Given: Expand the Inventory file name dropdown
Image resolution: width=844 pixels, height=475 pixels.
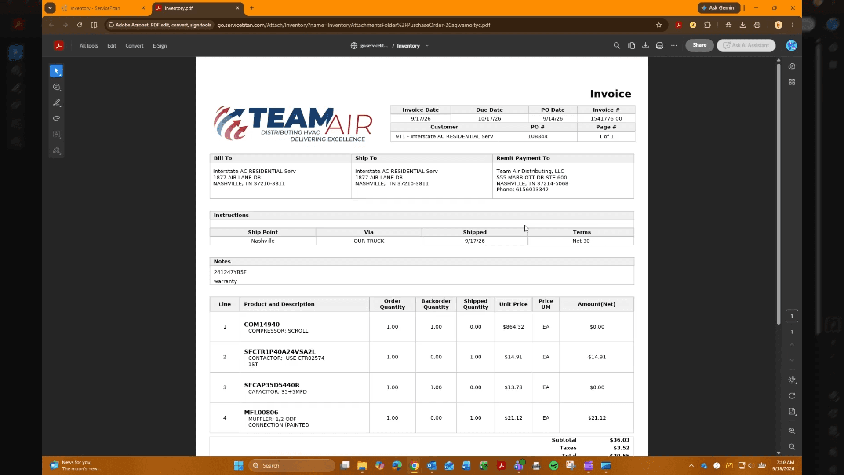Looking at the screenshot, I should (x=427, y=46).
